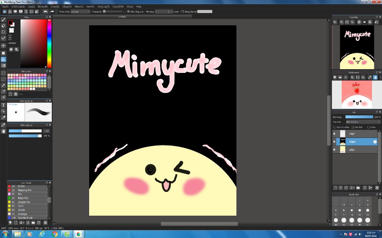
Task: Select the Brush tool in the left toolbar
Action: 3,20
